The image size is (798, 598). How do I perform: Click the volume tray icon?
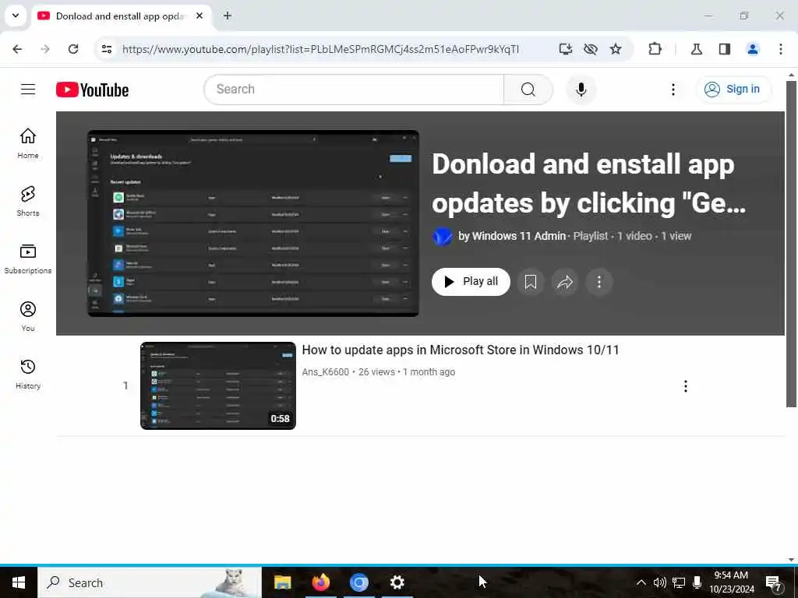click(659, 582)
